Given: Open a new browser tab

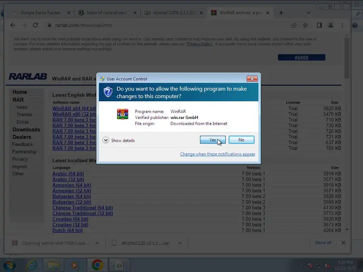Looking at the screenshot, I should click(281, 13).
